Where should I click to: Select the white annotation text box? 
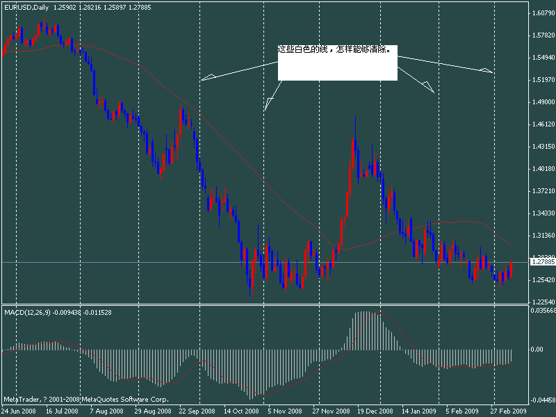click(x=337, y=63)
